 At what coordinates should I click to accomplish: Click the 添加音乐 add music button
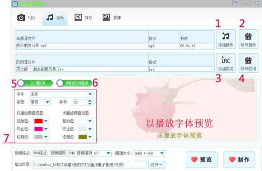point(226,39)
